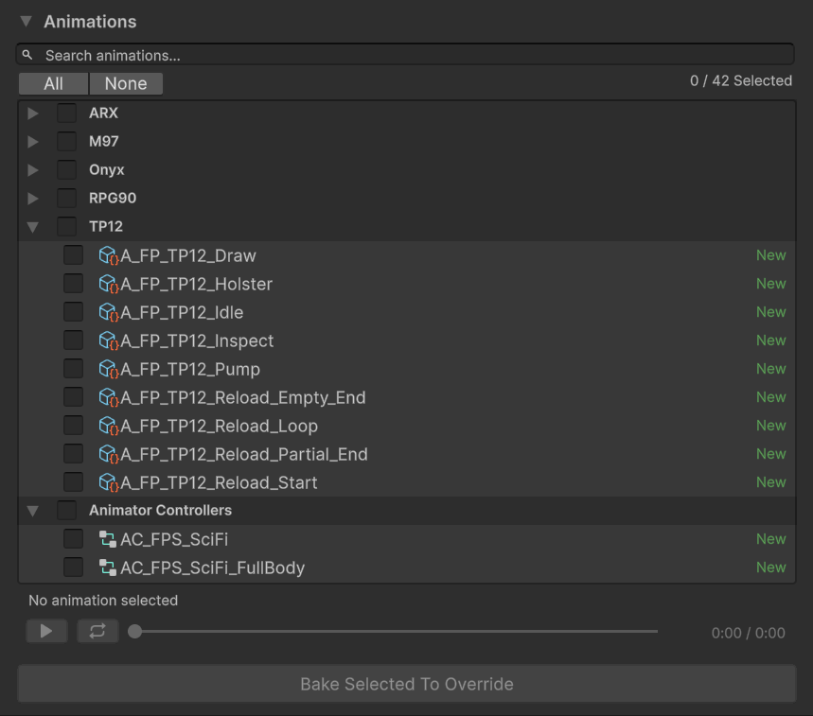Screen dimensions: 813x716
Task: Click the 0 / 42 Selected counter
Action: [x=741, y=80]
